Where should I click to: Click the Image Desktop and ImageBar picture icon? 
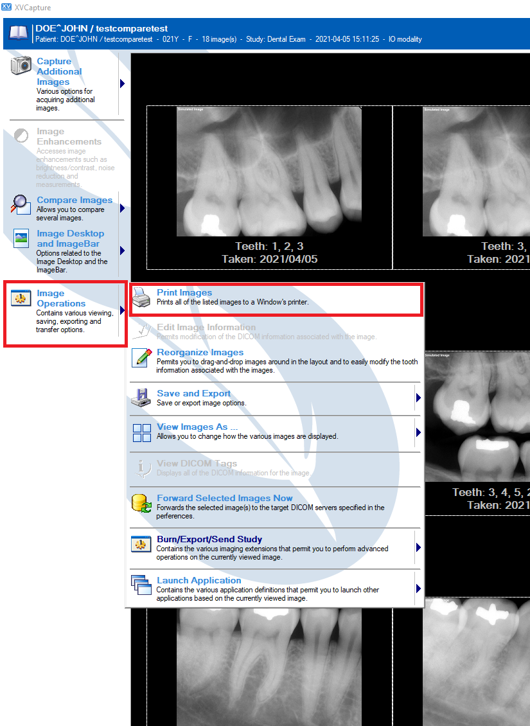(x=21, y=238)
